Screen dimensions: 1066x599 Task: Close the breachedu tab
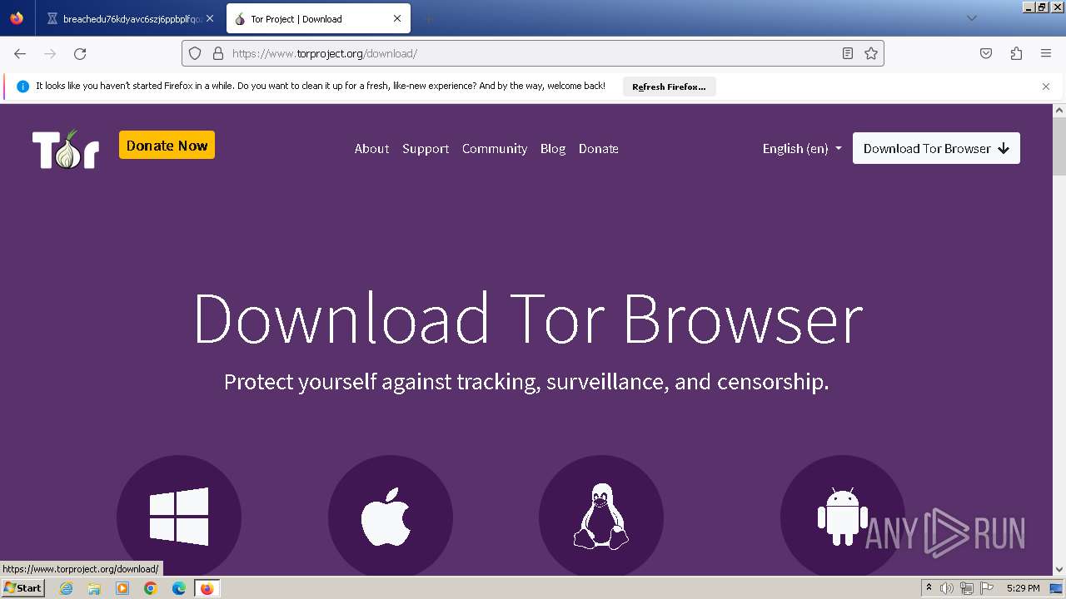tap(210, 18)
